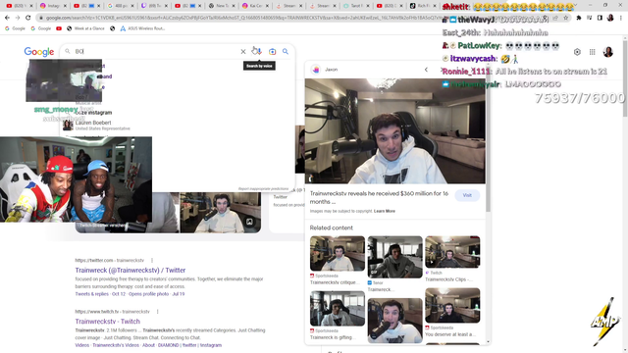Close the New Ta… tab
This screenshot has height=353, width=628.
point(234,6)
